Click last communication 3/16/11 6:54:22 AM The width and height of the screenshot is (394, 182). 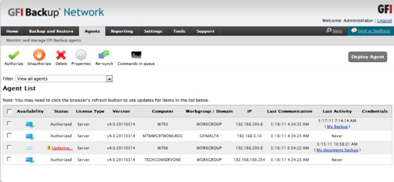coord(289,148)
